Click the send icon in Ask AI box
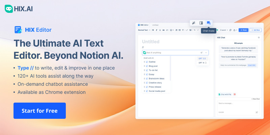Image resolution: width=270 pixels, height=135 pixels. coord(201,53)
